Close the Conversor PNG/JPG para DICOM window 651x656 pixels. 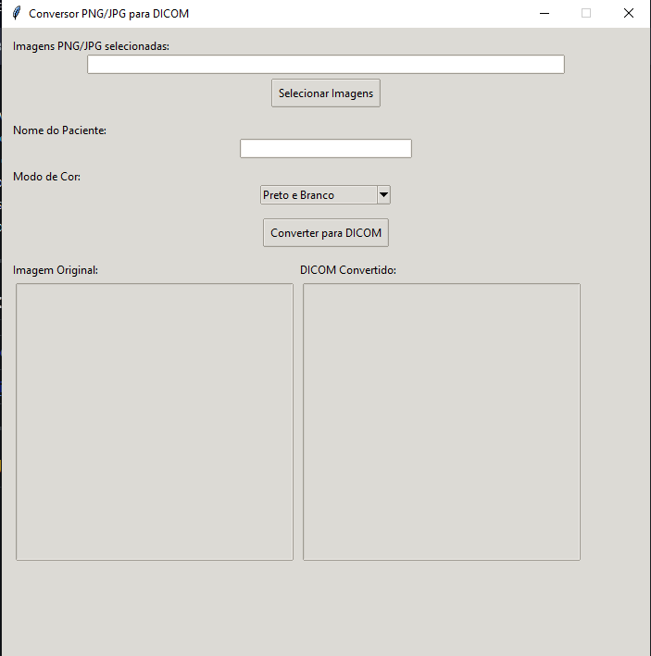click(629, 13)
